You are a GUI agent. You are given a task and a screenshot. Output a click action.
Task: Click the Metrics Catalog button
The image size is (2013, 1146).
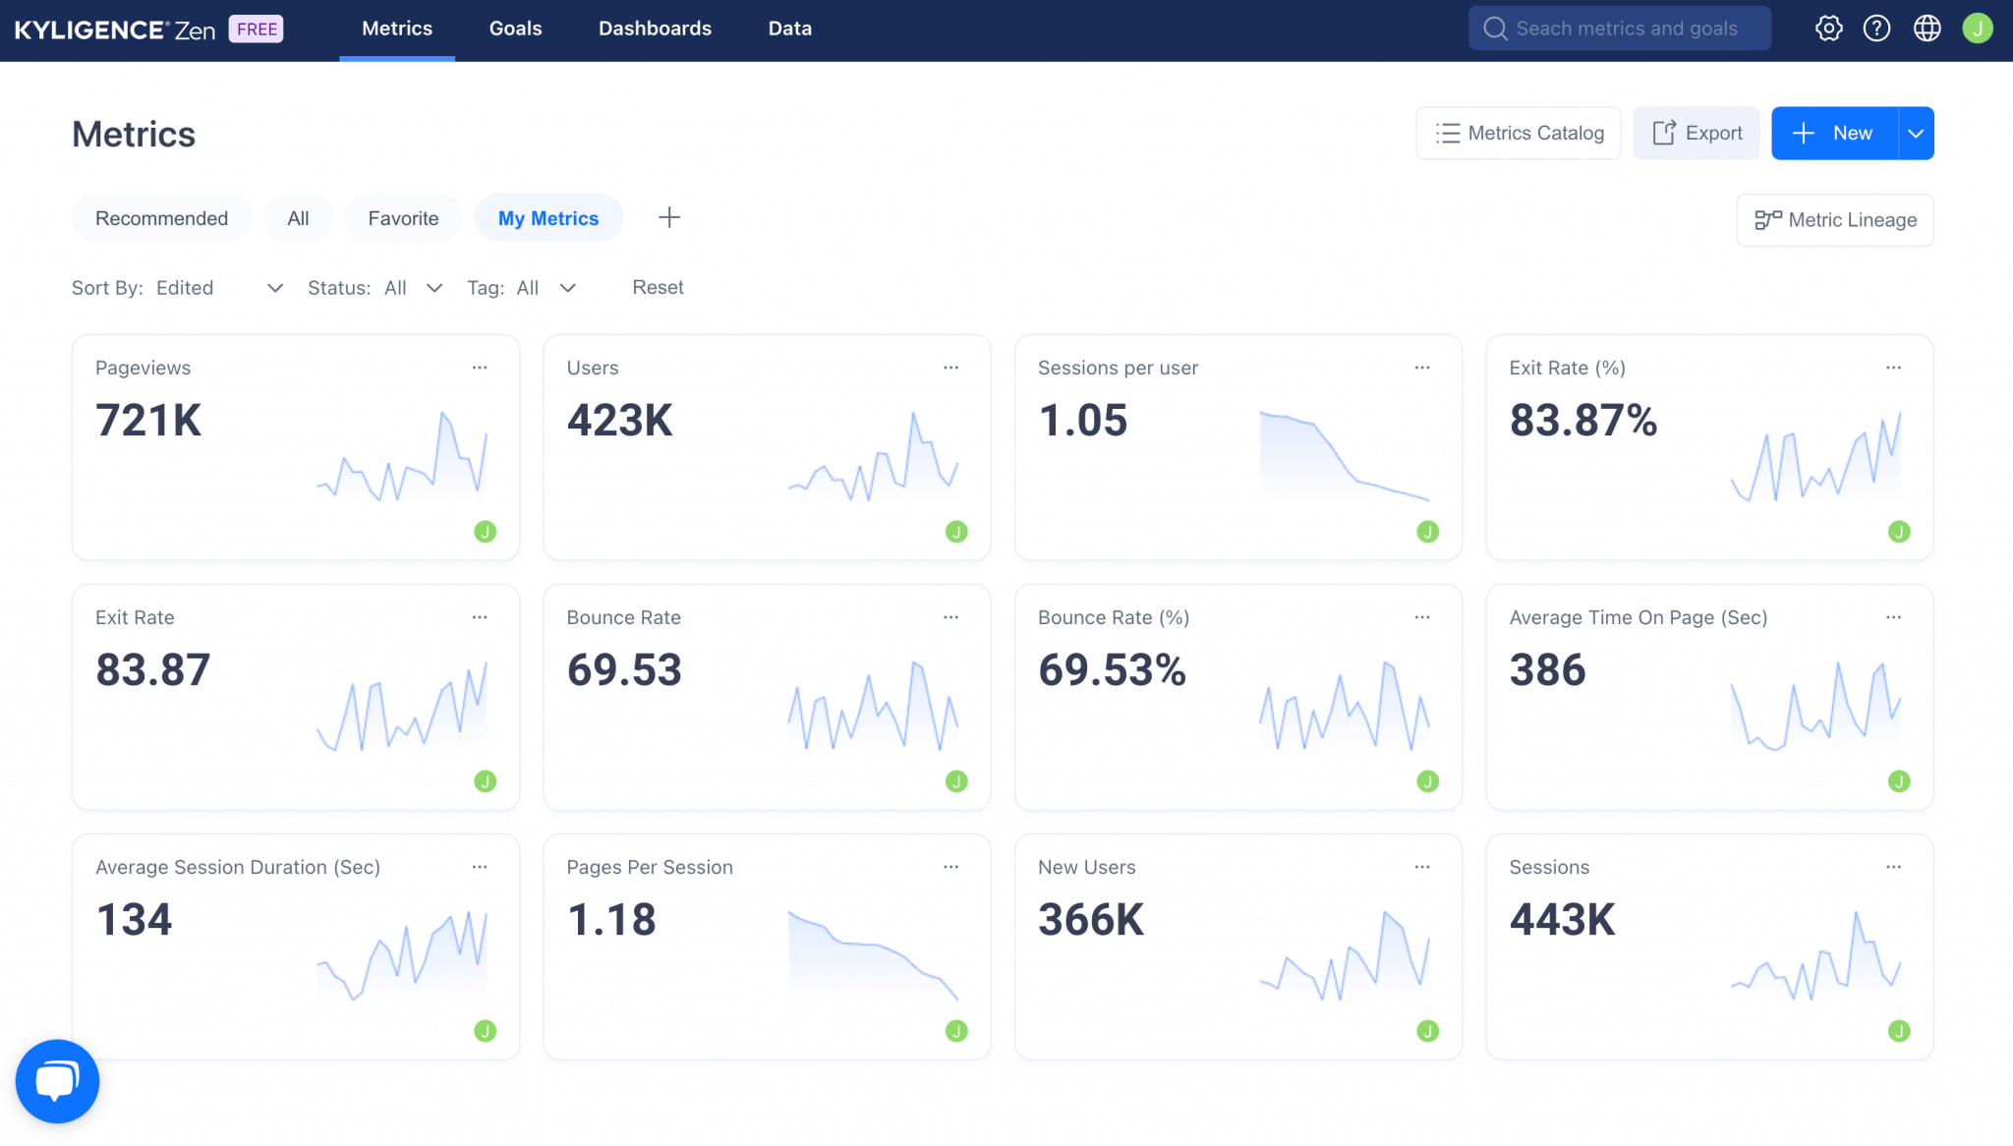(1519, 134)
